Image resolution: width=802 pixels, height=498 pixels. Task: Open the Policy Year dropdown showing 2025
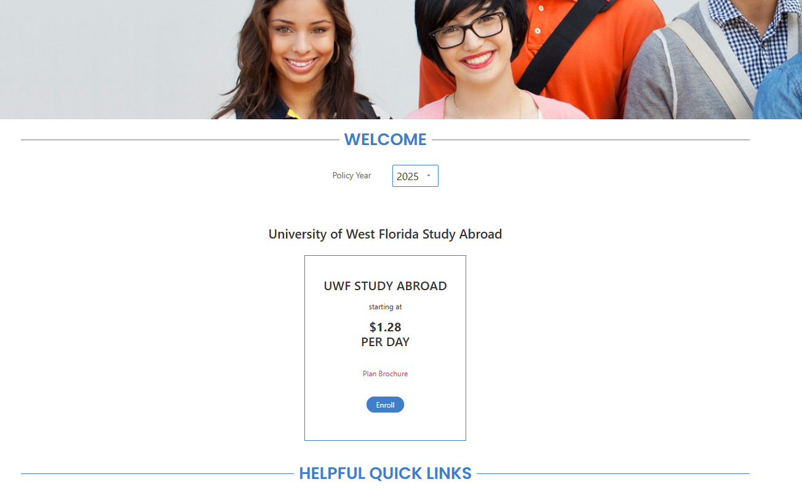click(x=415, y=176)
